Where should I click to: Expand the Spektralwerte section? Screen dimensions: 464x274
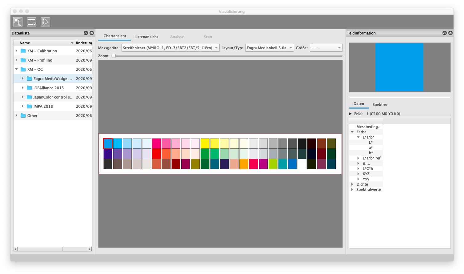[352, 189]
